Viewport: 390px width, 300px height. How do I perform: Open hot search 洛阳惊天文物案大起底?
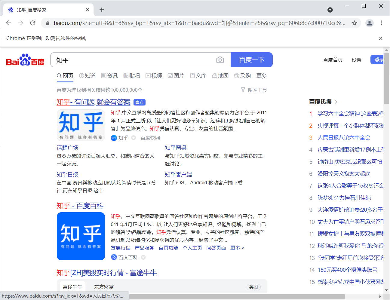click(x=344, y=174)
